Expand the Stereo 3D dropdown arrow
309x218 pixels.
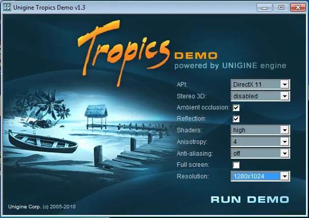[285, 96]
